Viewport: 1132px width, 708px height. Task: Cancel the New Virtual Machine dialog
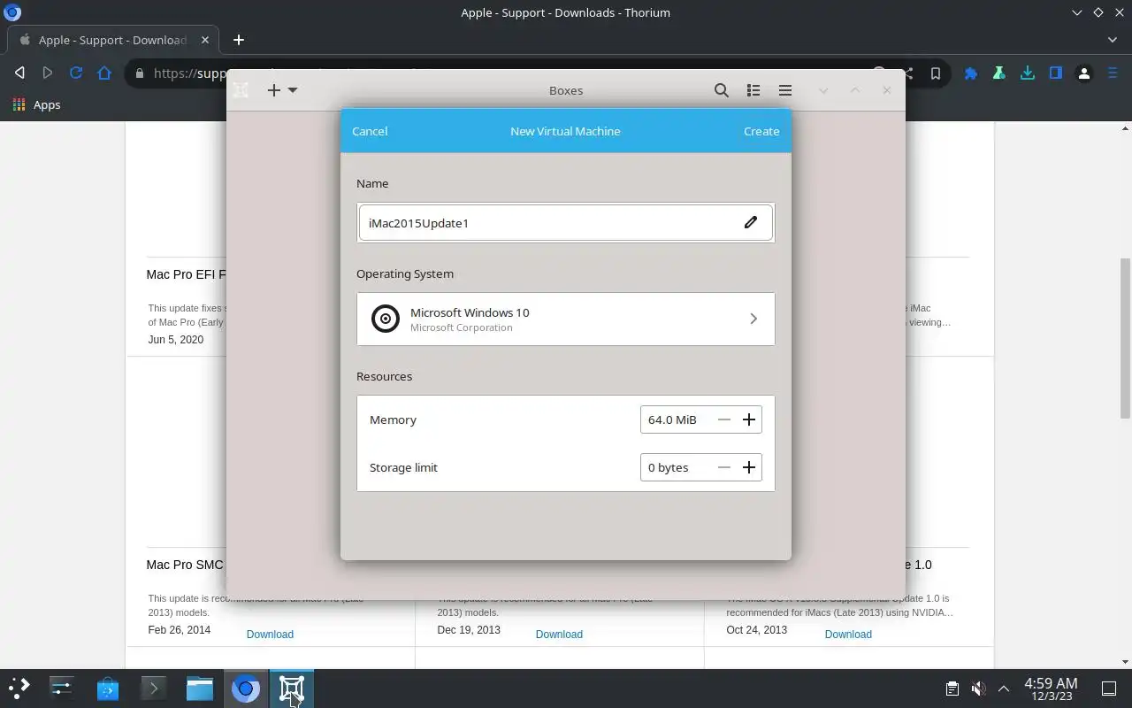point(370,131)
